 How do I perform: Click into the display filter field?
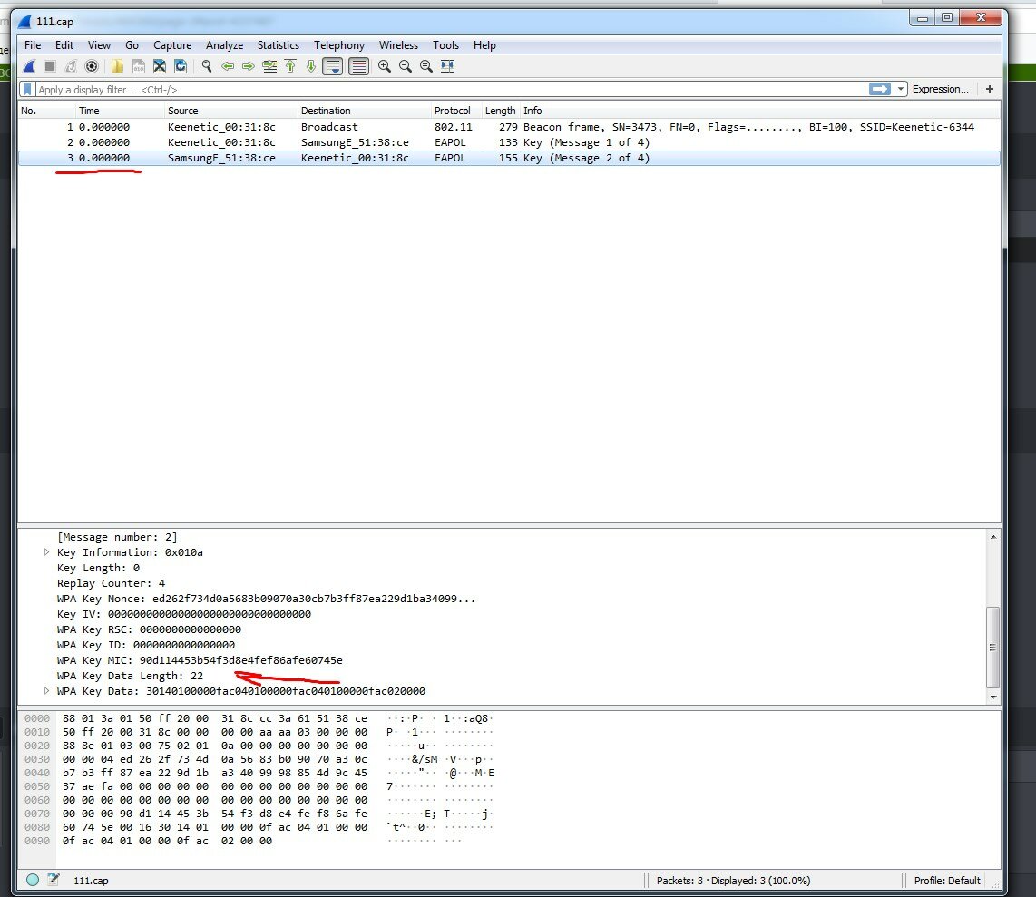pos(445,89)
